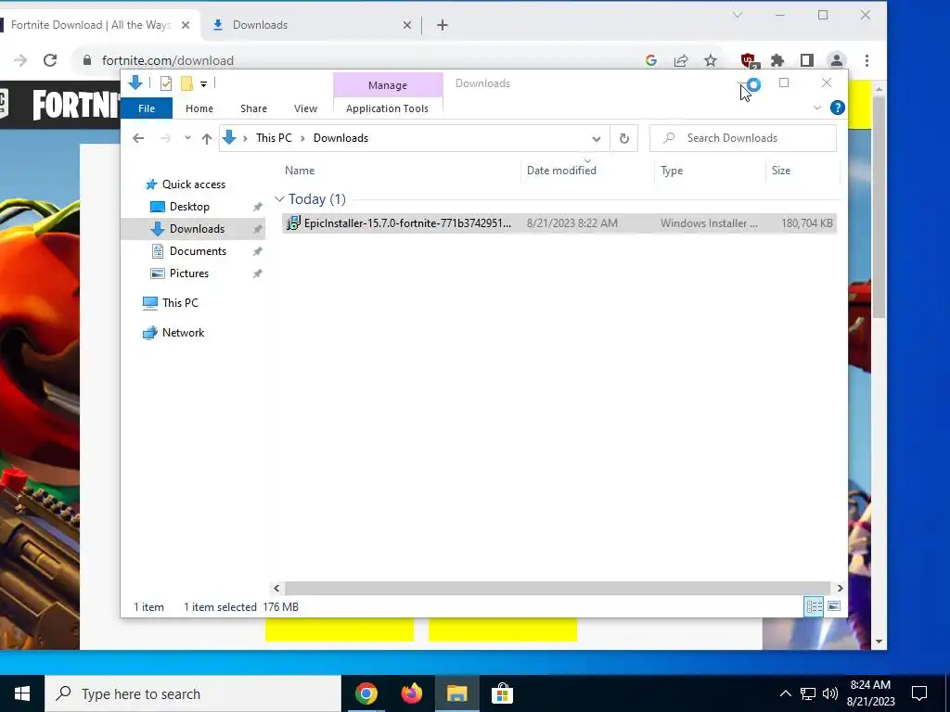Image resolution: width=950 pixels, height=712 pixels.
Task: Click the 180,704 KB size cell
Action: 807,223
